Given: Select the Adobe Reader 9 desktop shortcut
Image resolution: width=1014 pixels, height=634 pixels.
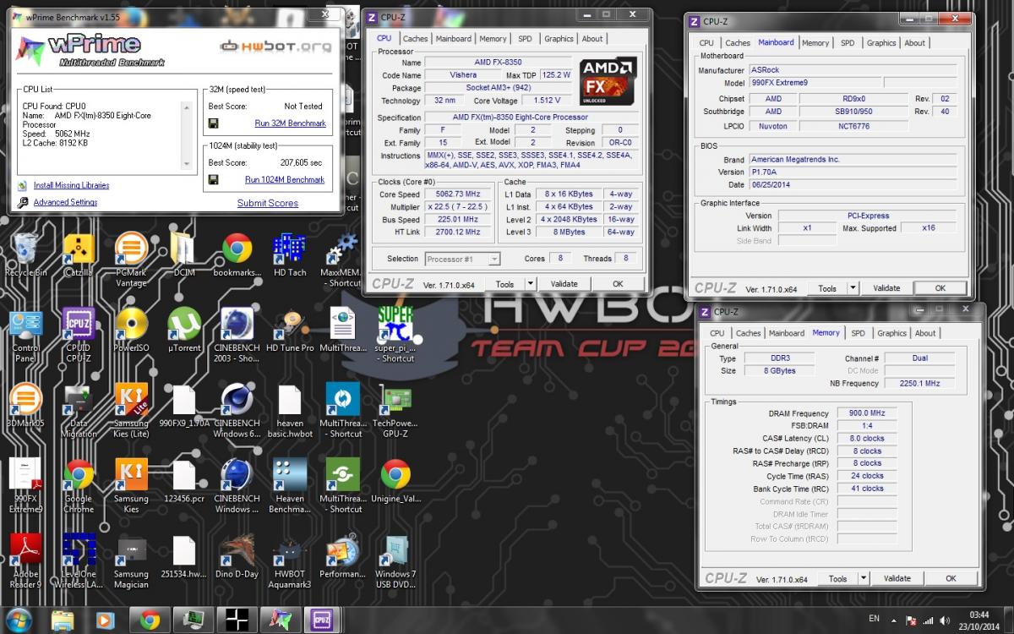Looking at the screenshot, I should click(25, 561).
